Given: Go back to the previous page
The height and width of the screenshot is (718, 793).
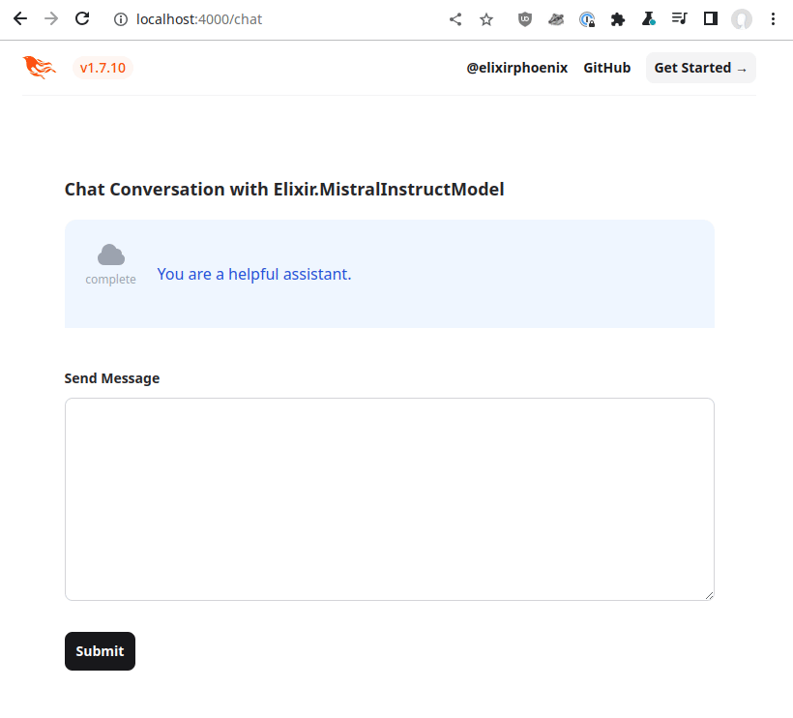Looking at the screenshot, I should pos(19,19).
